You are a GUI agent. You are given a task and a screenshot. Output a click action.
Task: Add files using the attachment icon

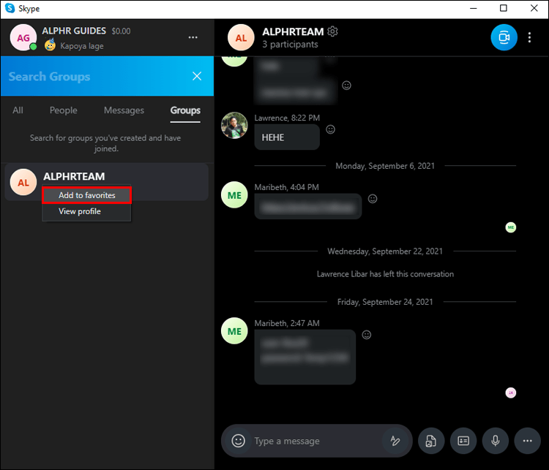pos(431,441)
